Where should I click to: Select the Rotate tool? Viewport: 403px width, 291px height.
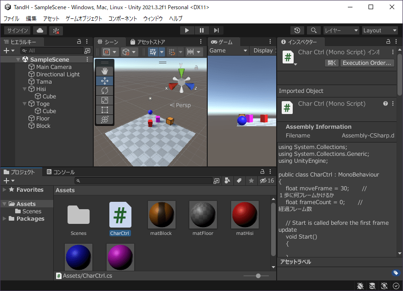click(x=105, y=91)
